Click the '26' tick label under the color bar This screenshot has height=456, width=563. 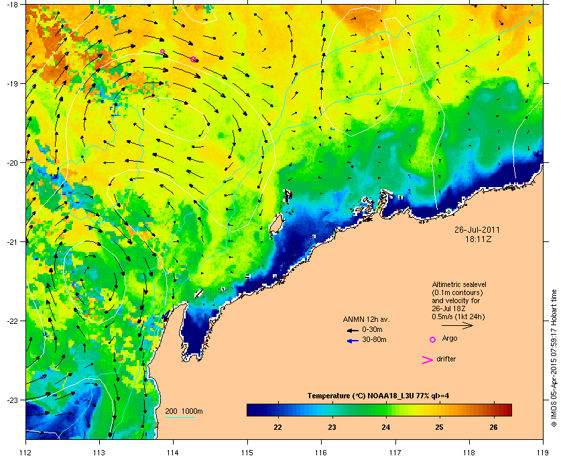pos(494,427)
